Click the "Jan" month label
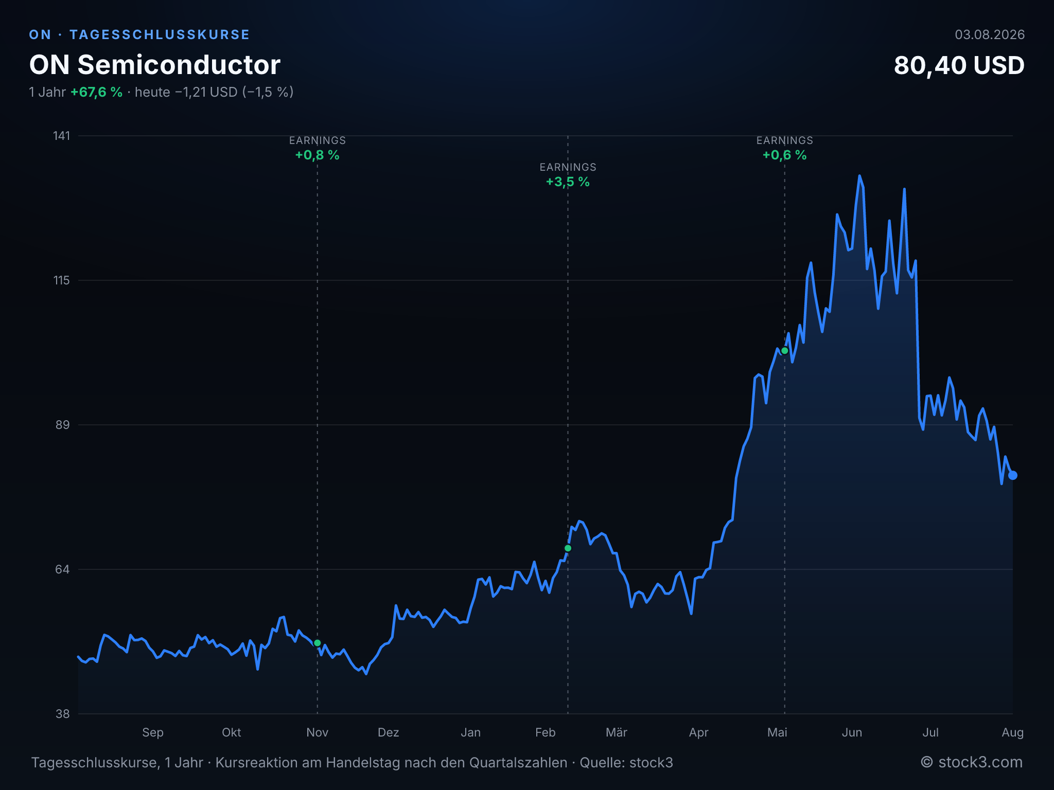The image size is (1054, 790). pos(471,732)
